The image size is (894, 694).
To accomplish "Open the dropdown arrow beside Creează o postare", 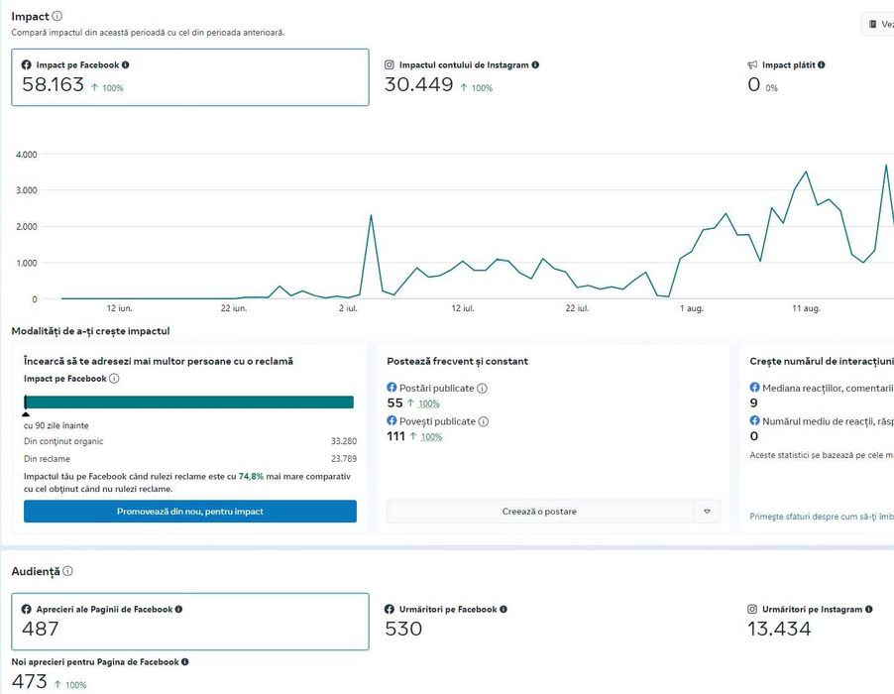I will [707, 512].
